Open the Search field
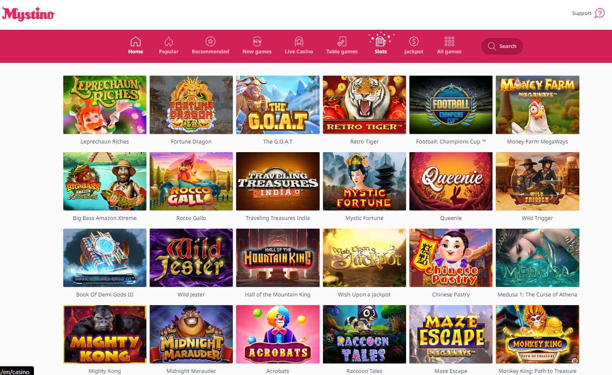Image resolution: width=612 pixels, height=375 pixels. (x=502, y=46)
